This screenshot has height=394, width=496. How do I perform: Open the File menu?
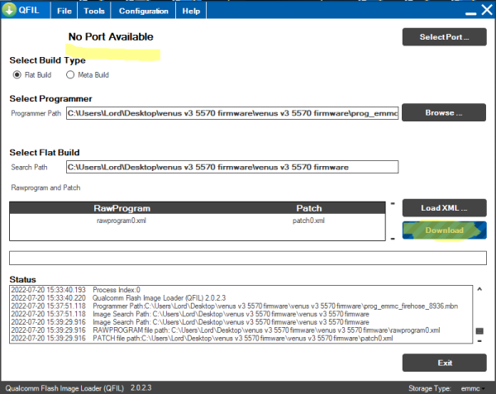tap(64, 11)
